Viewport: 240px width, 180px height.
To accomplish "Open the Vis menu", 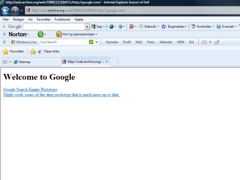I will (x=30, y=19).
